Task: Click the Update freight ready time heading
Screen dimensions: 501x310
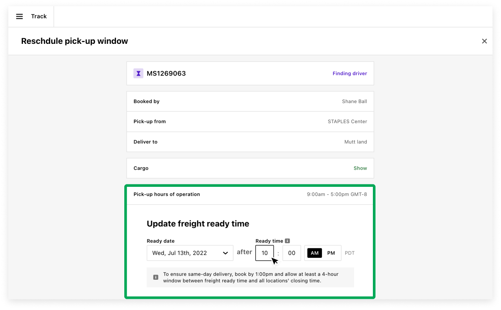Action: pos(198,223)
